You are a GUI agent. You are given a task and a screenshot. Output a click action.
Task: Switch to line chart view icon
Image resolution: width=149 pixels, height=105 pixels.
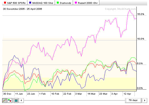coord(4,100)
